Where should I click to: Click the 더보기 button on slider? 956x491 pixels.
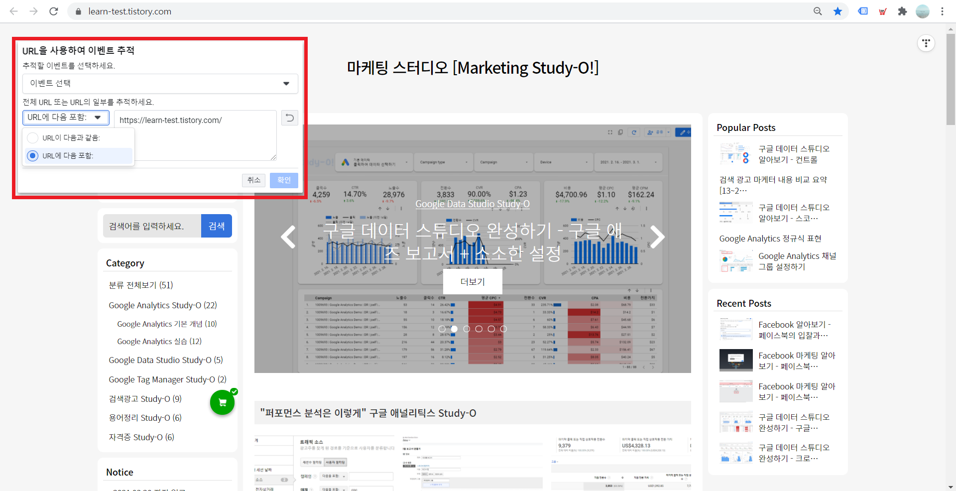[473, 282]
